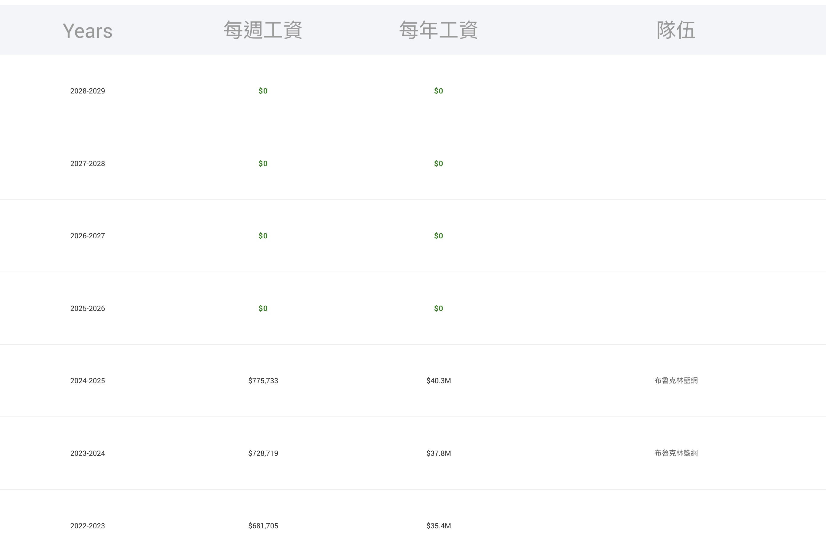Click weekly wage $775,733
This screenshot has width=826, height=558.
263,381
